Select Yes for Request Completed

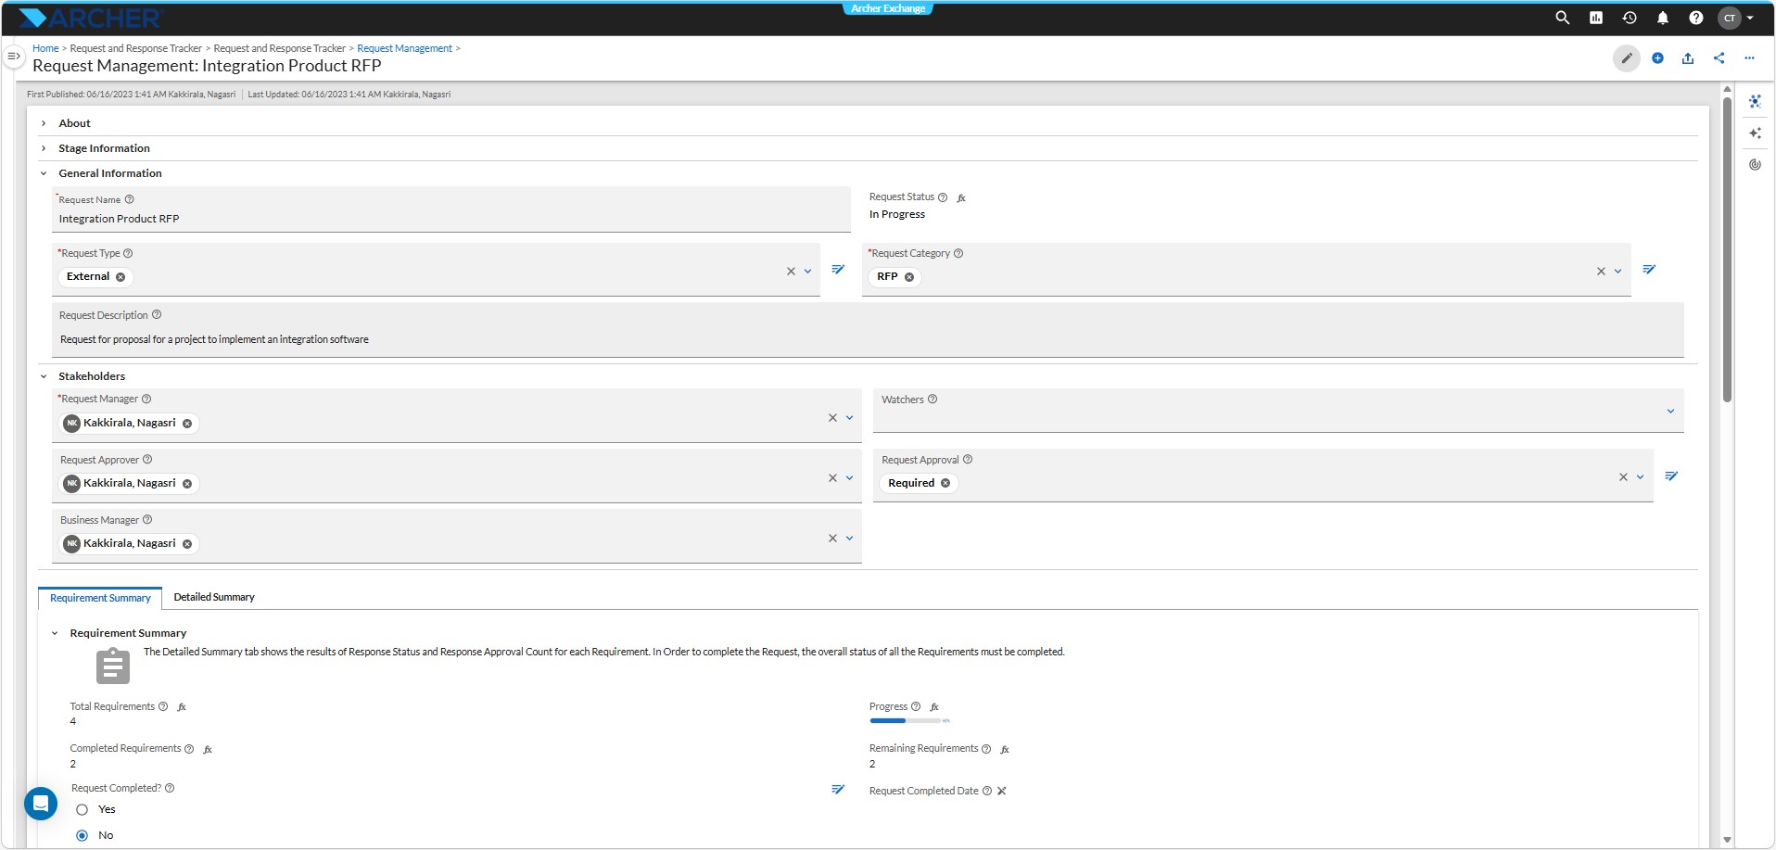[82, 810]
